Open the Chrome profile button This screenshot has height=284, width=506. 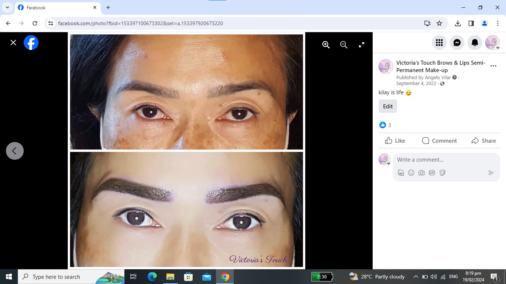click(485, 23)
